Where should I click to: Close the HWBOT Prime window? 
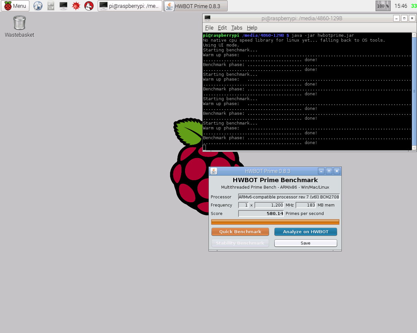pyautogui.click(x=337, y=171)
